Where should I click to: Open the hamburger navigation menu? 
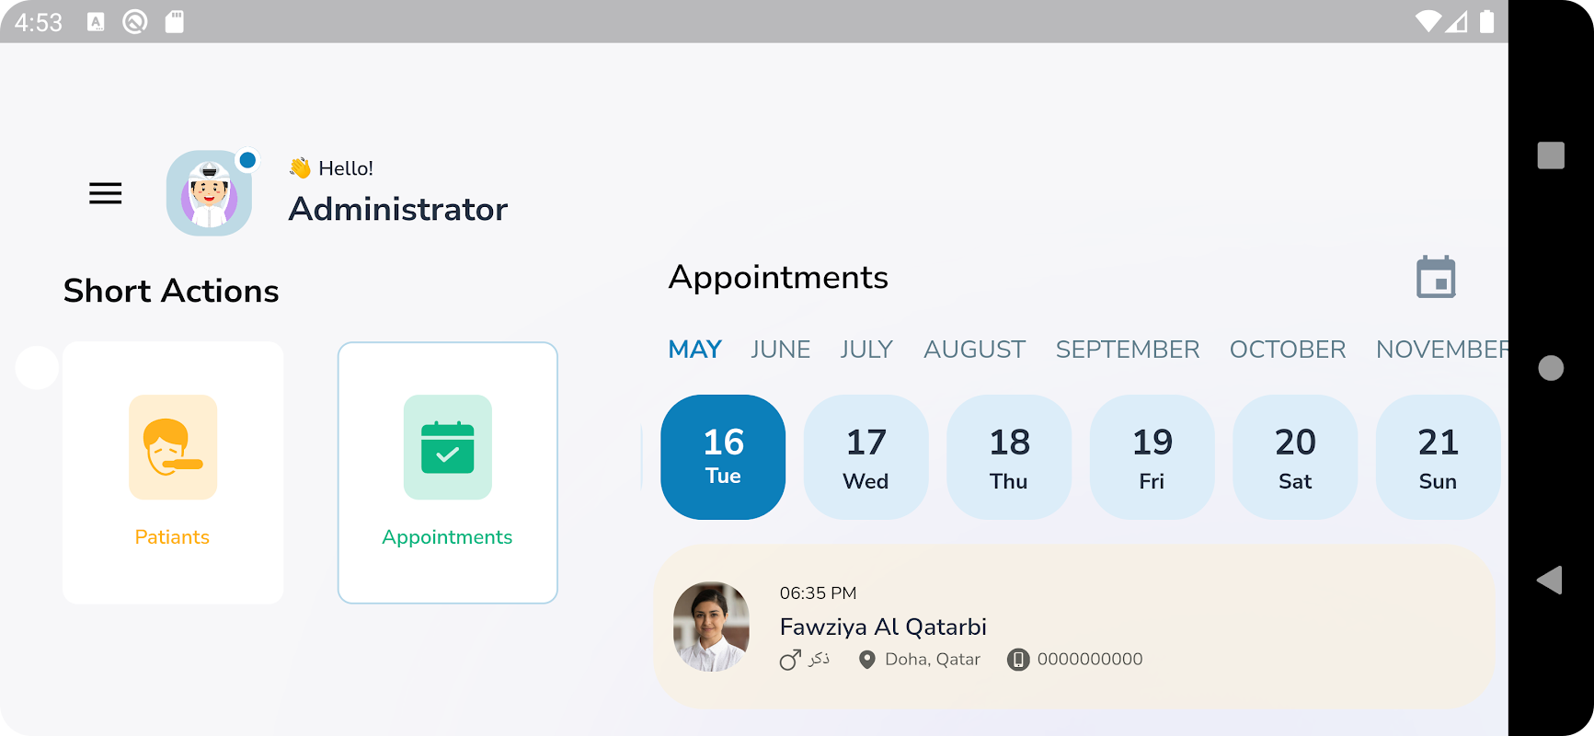(x=106, y=193)
